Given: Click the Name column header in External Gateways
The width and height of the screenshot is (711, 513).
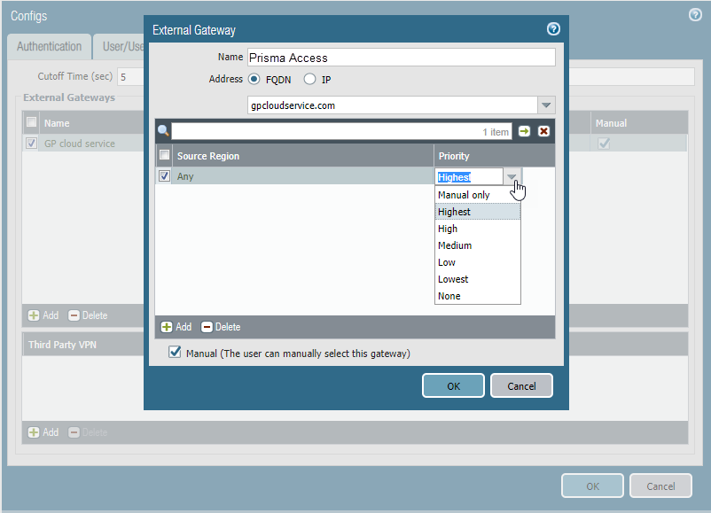Looking at the screenshot, I should (x=92, y=123).
